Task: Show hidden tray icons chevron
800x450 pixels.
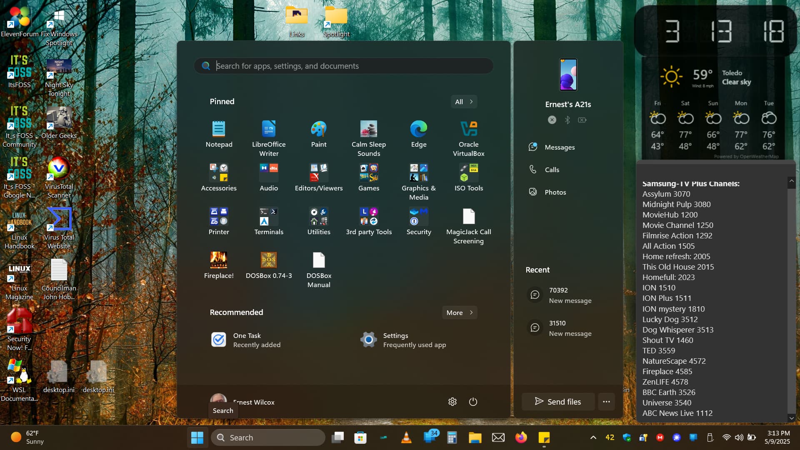Action: click(593, 437)
